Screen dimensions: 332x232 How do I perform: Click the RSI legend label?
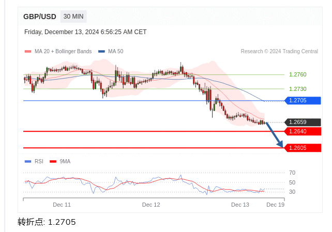[39, 162]
